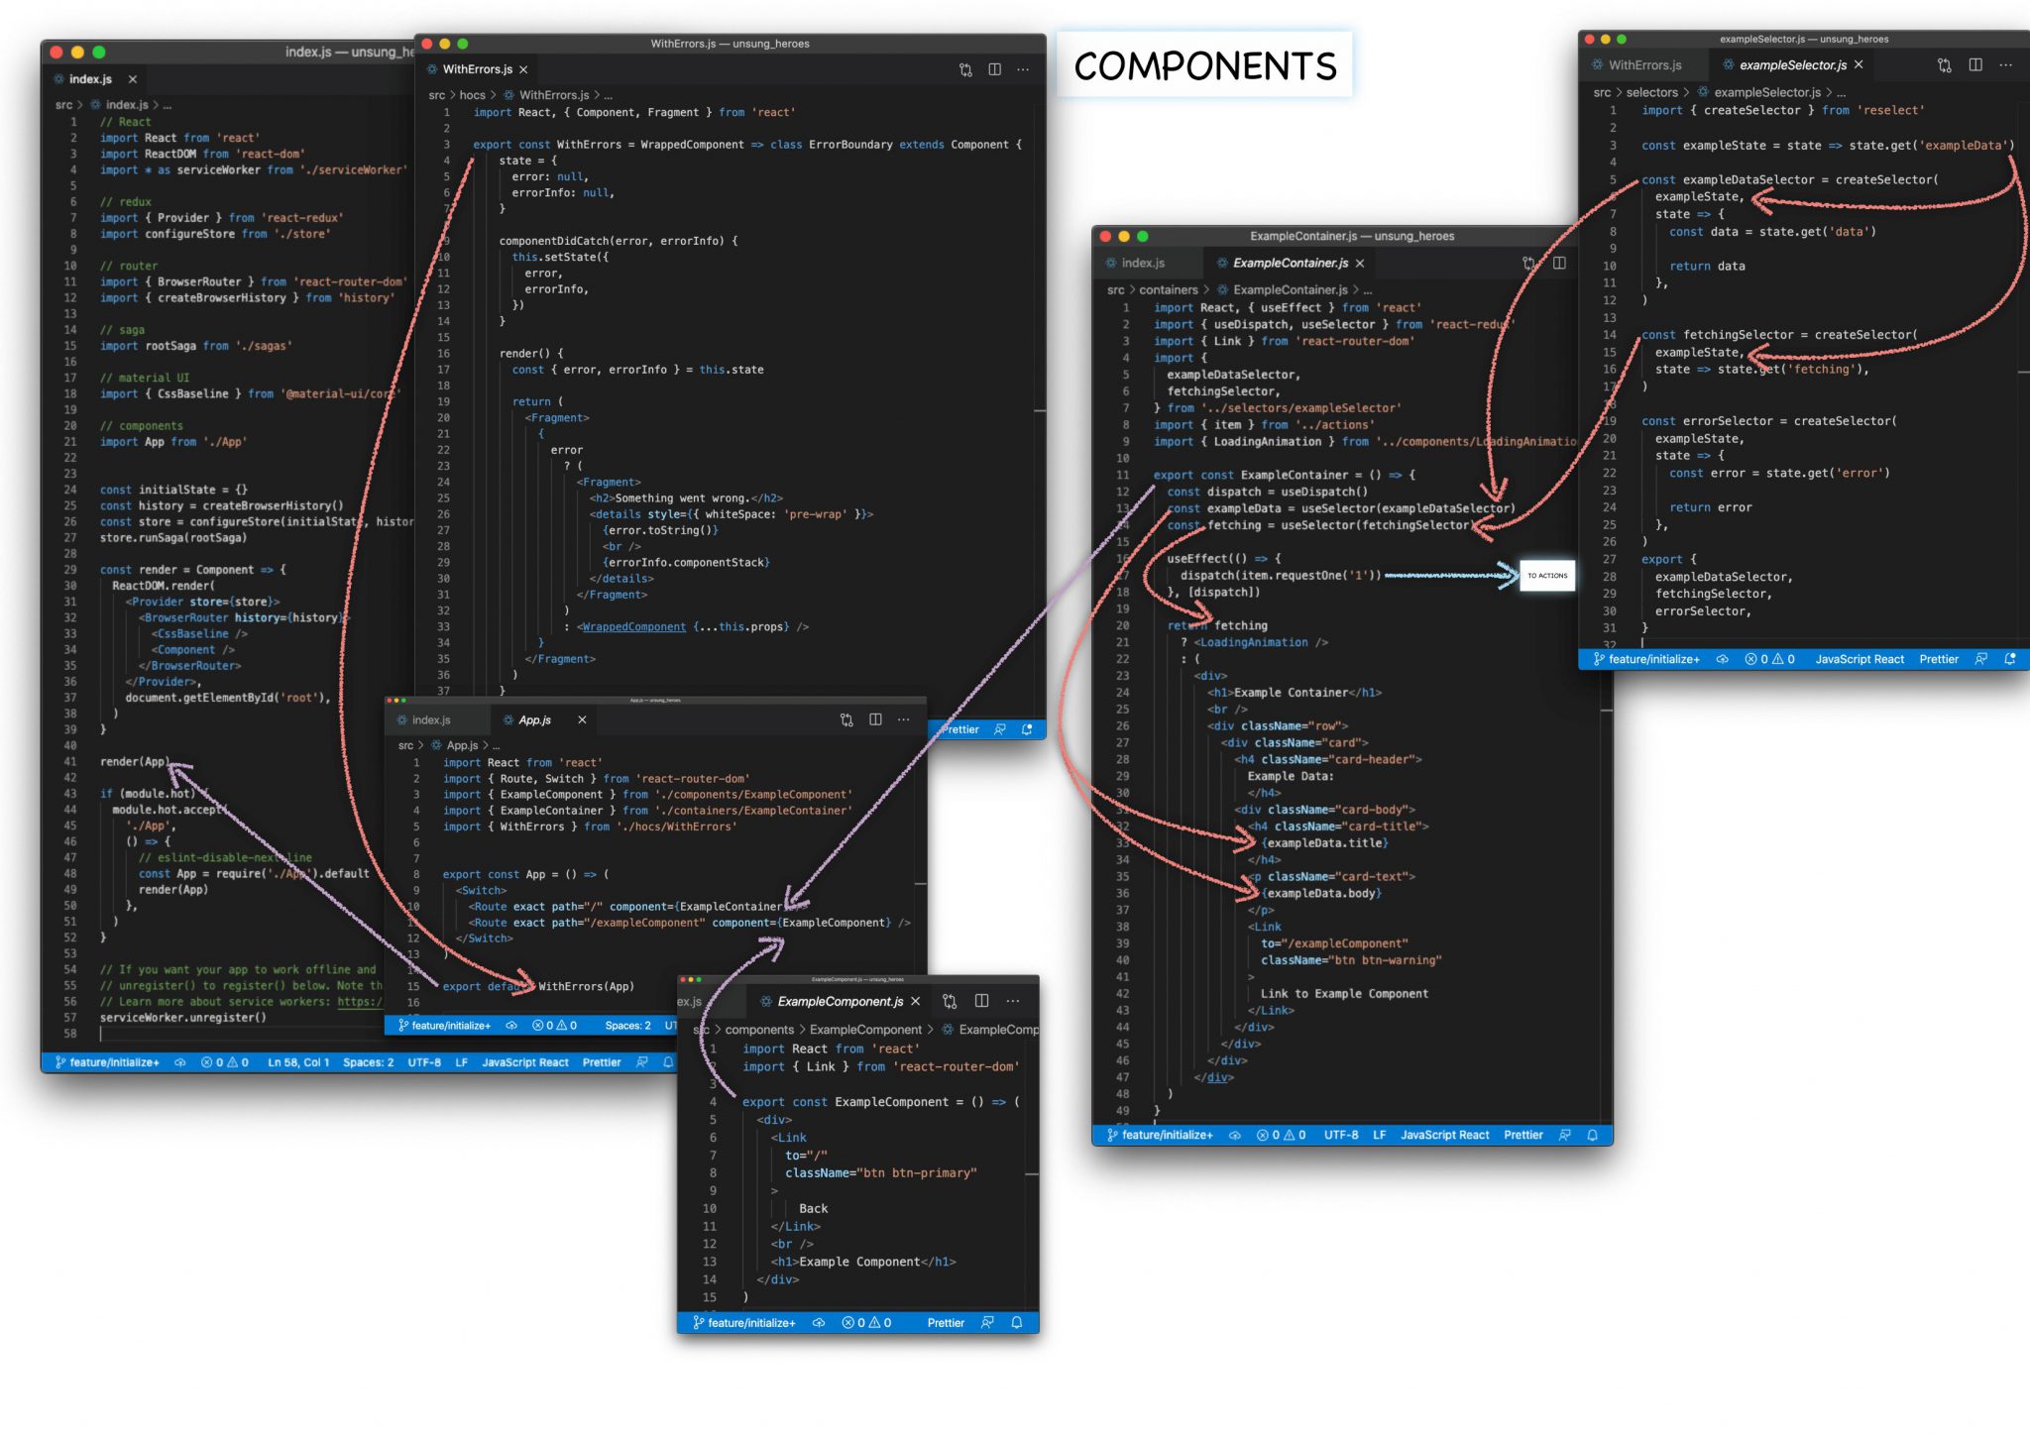Open the Split Editor icon in WithErrors.js window
Viewport: 2030px width, 1435px height.
pos(994,69)
